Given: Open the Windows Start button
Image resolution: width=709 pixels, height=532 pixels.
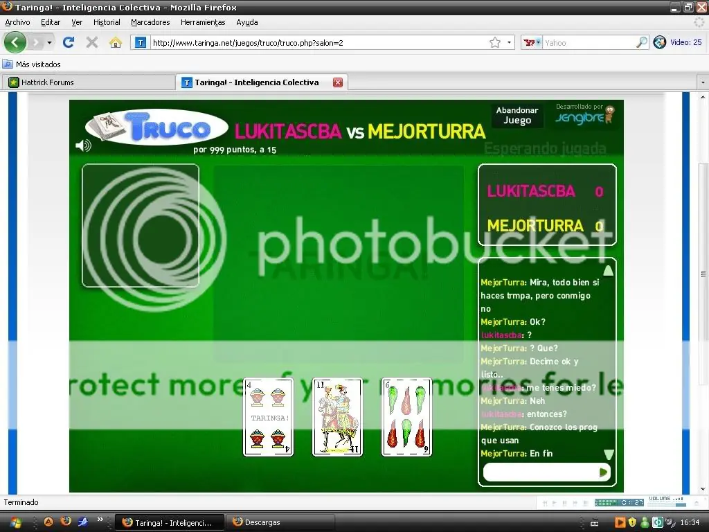Looking at the screenshot, I should (15, 522).
